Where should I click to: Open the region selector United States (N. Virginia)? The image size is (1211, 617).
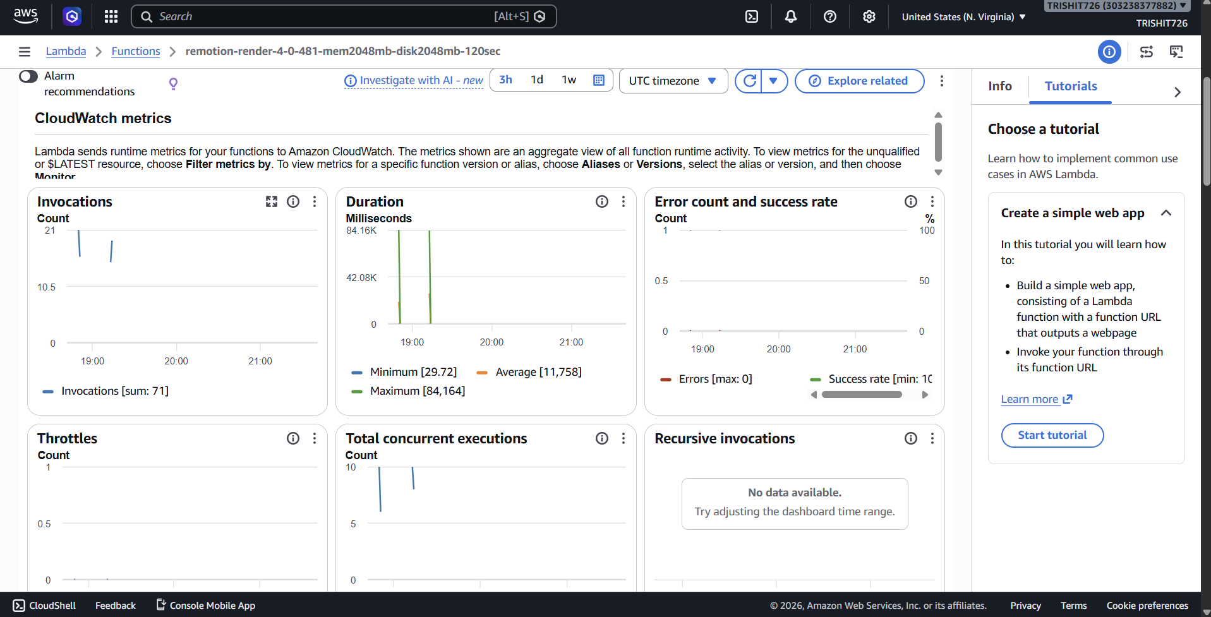963,17
